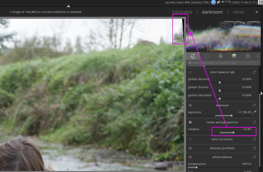Toggle rotate and perspective module power

pos(190,122)
